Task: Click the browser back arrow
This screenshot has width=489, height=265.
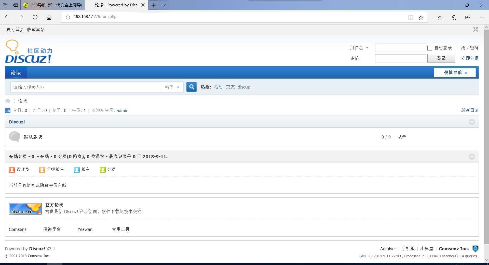Action: coord(7,17)
